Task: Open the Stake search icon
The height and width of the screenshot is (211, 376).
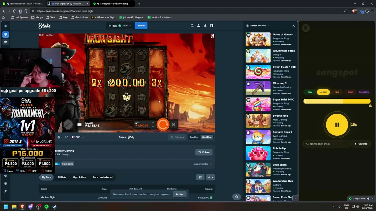Action: pyautogui.click(x=192, y=25)
